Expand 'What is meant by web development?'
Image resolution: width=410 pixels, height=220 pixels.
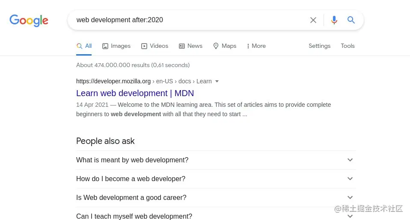pos(216,160)
